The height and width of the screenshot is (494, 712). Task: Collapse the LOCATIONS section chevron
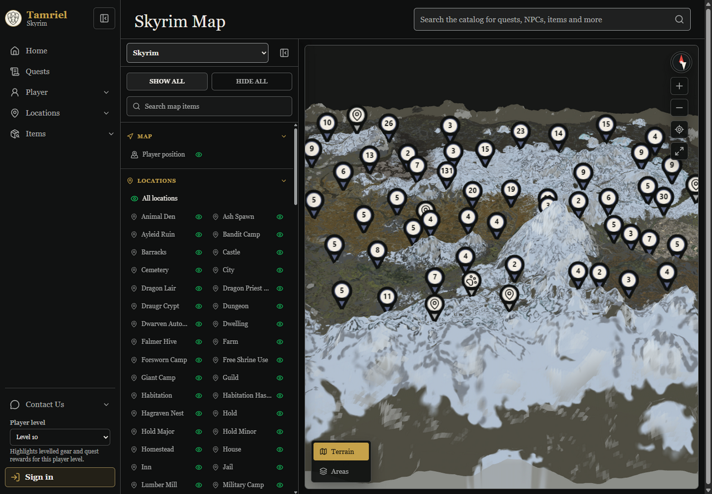pyautogui.click(x=284, y=181)
